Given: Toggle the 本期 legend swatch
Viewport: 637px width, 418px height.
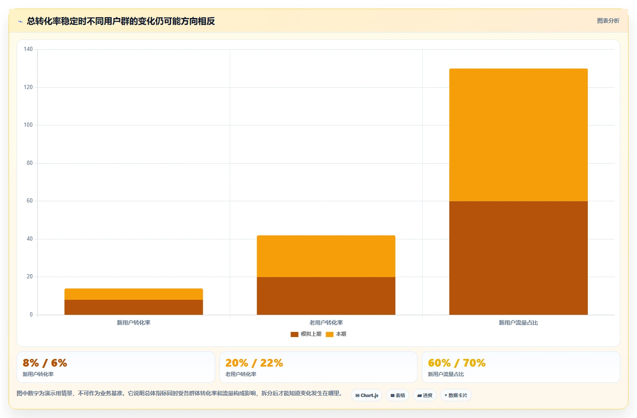Looking at the screenshot, I should click(329, 334).
